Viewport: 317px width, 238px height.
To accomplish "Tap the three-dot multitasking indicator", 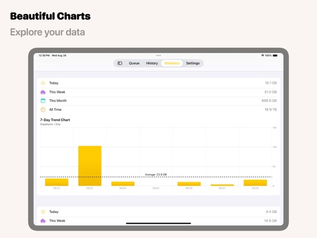I will point(158,55).
